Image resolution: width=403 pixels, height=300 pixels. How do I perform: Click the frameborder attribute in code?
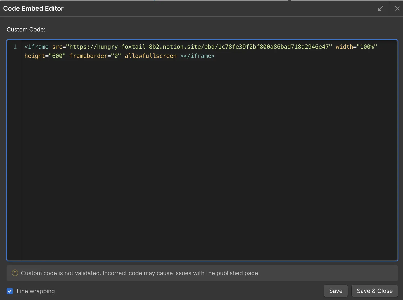pos(88,56)
